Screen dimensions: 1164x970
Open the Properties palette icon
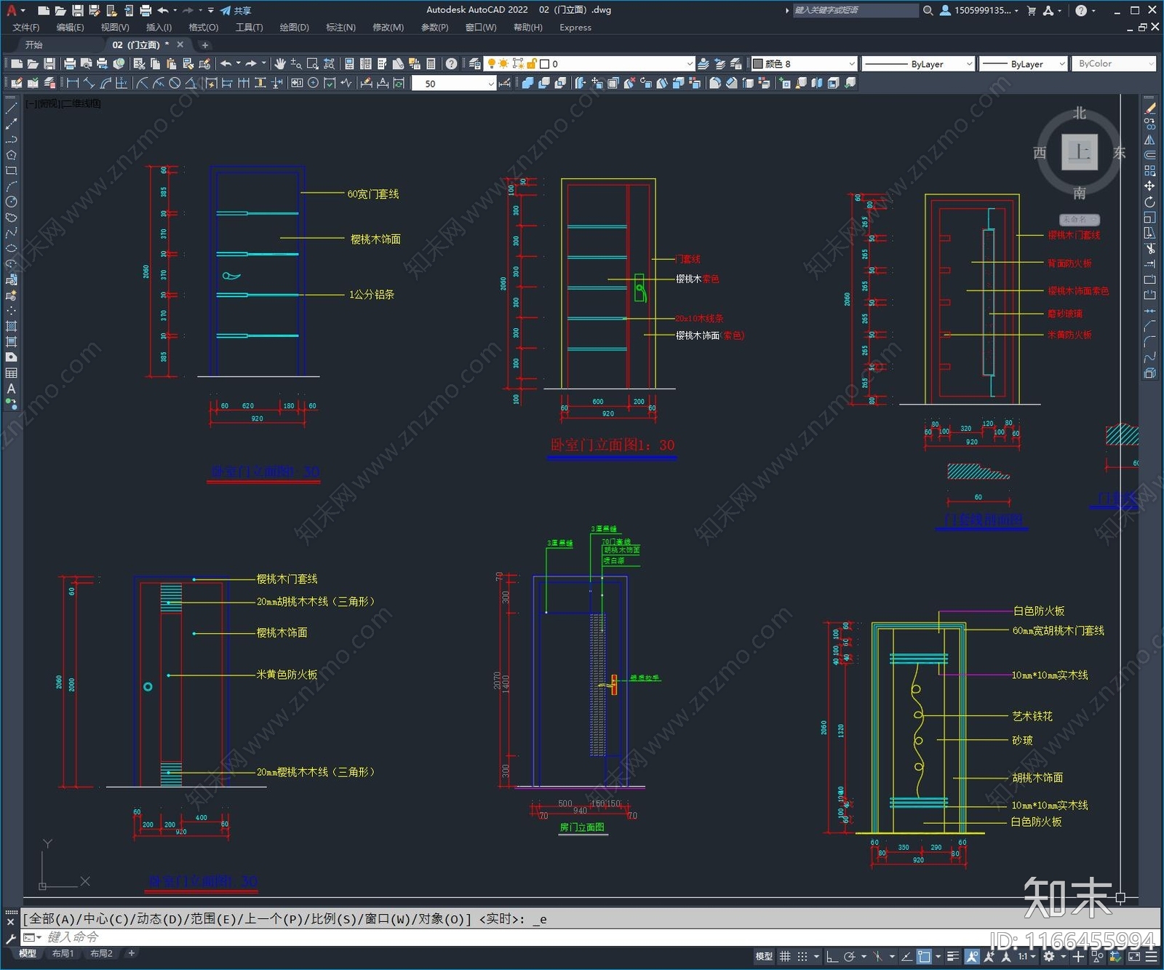pos(349,64)
